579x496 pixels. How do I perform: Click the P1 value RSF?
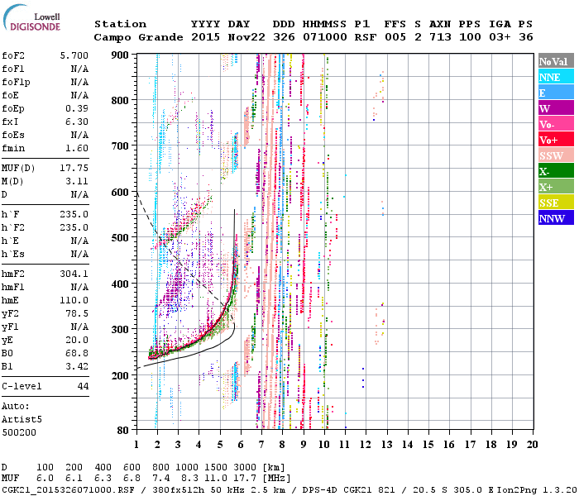point(366,37)
